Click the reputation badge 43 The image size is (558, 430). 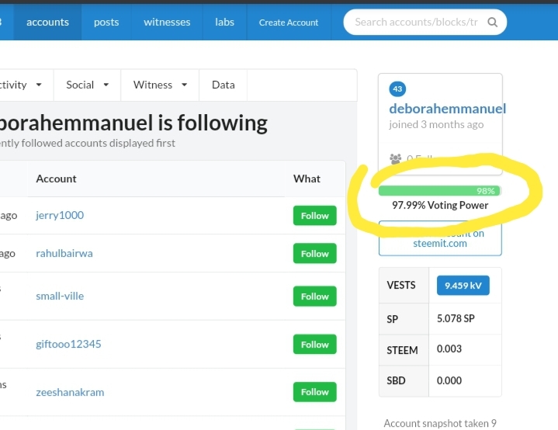(397, 88)
